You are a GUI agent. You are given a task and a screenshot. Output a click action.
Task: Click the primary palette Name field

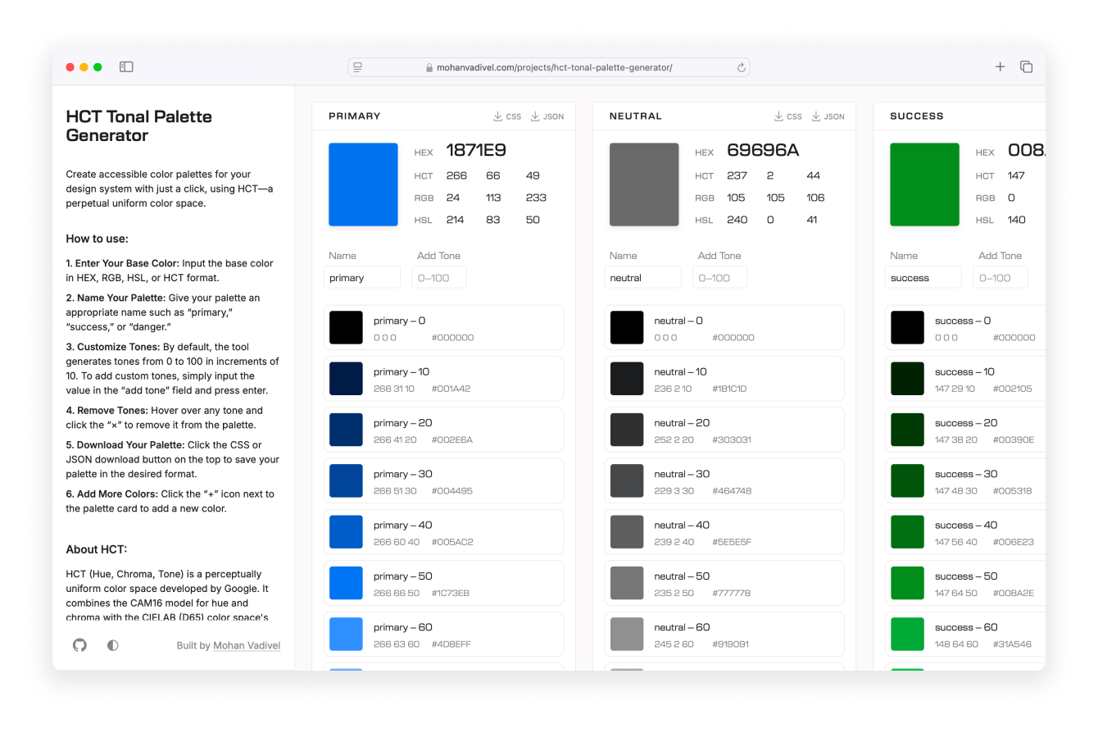click(x=362, y=278)
